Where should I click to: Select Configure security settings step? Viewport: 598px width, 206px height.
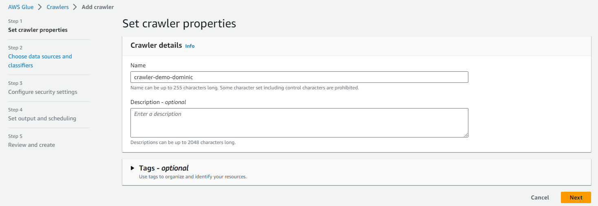click(x=42, y=92)
